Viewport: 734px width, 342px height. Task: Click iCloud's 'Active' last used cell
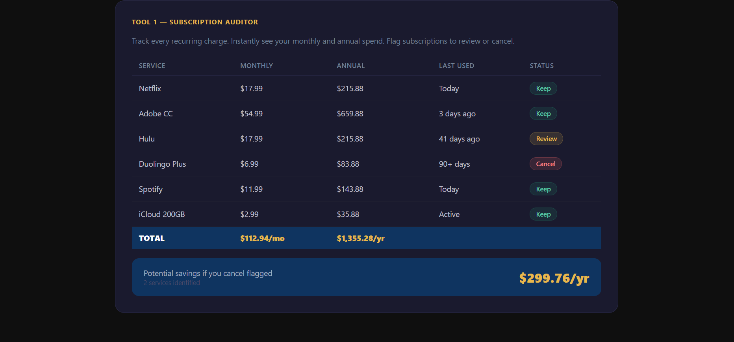pos(449,214)
